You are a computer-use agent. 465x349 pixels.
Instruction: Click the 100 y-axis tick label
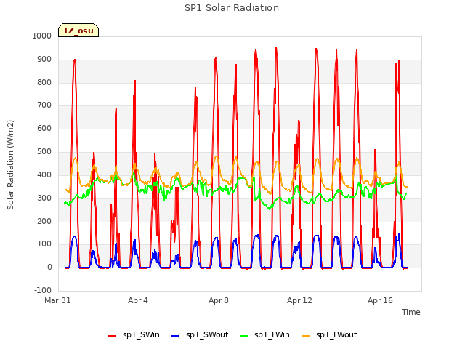click(44, 244)
